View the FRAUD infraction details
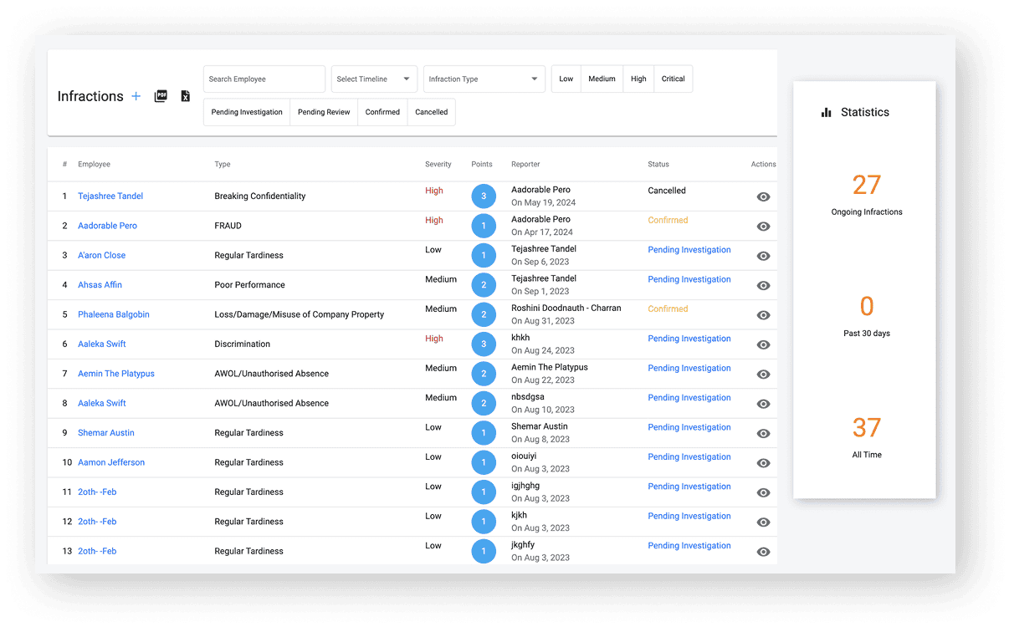This screenshot has width=1009, height=627. (x=763, y=227)
